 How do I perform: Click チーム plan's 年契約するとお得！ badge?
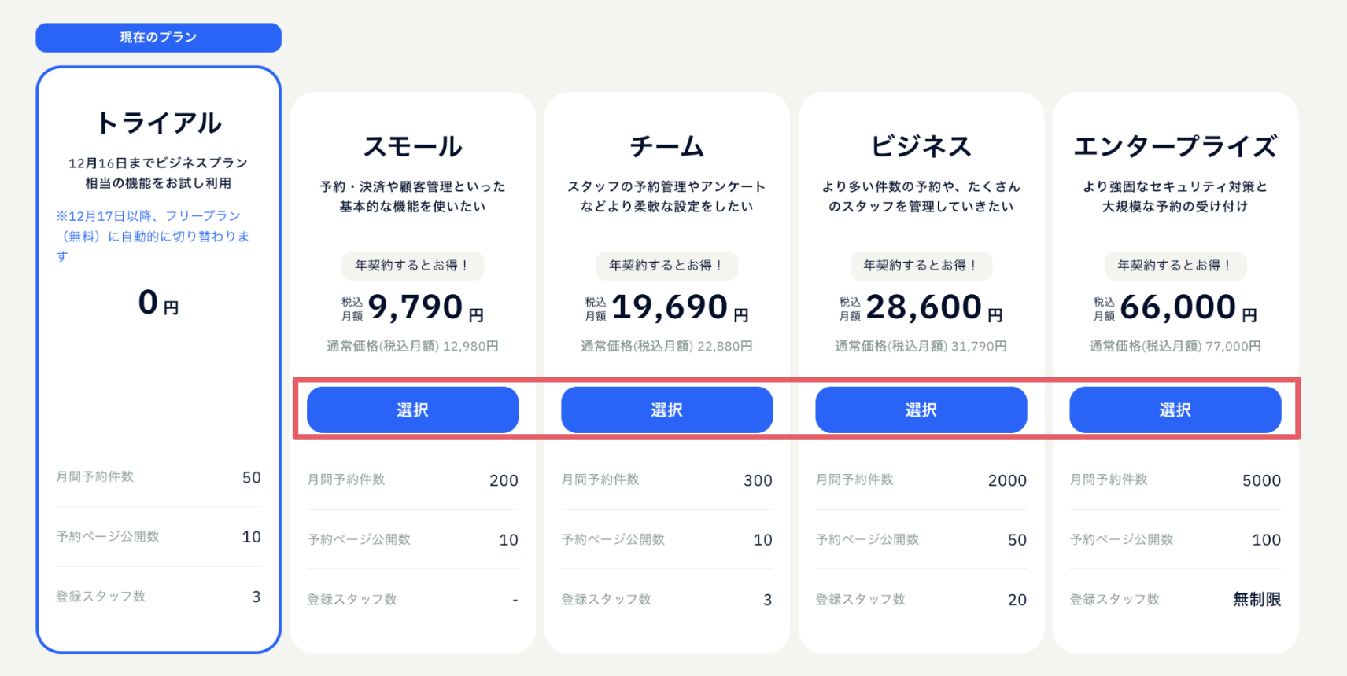click(666, 266)
